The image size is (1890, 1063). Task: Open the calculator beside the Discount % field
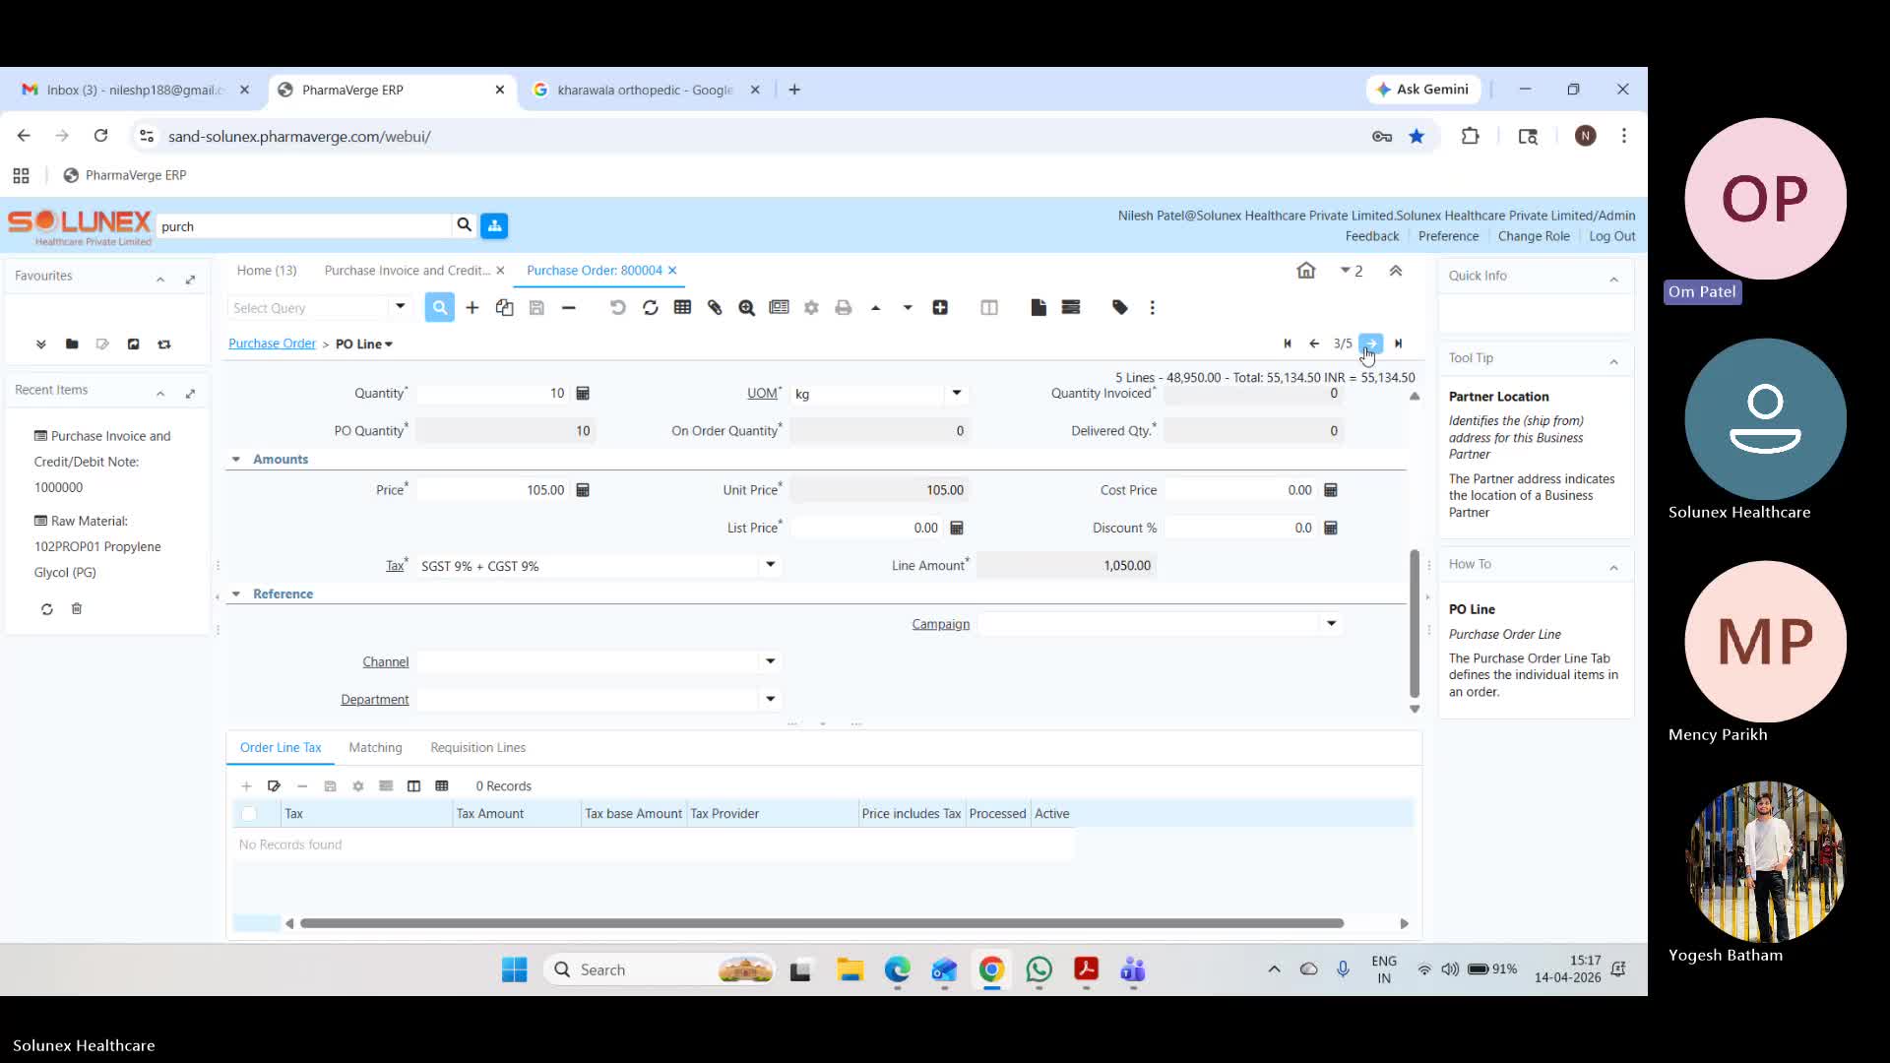click(1331, 528)
